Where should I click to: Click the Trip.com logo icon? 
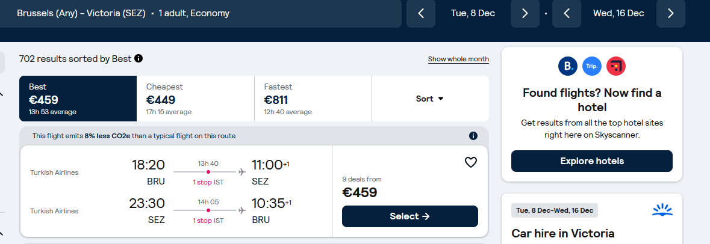point(592,67)
